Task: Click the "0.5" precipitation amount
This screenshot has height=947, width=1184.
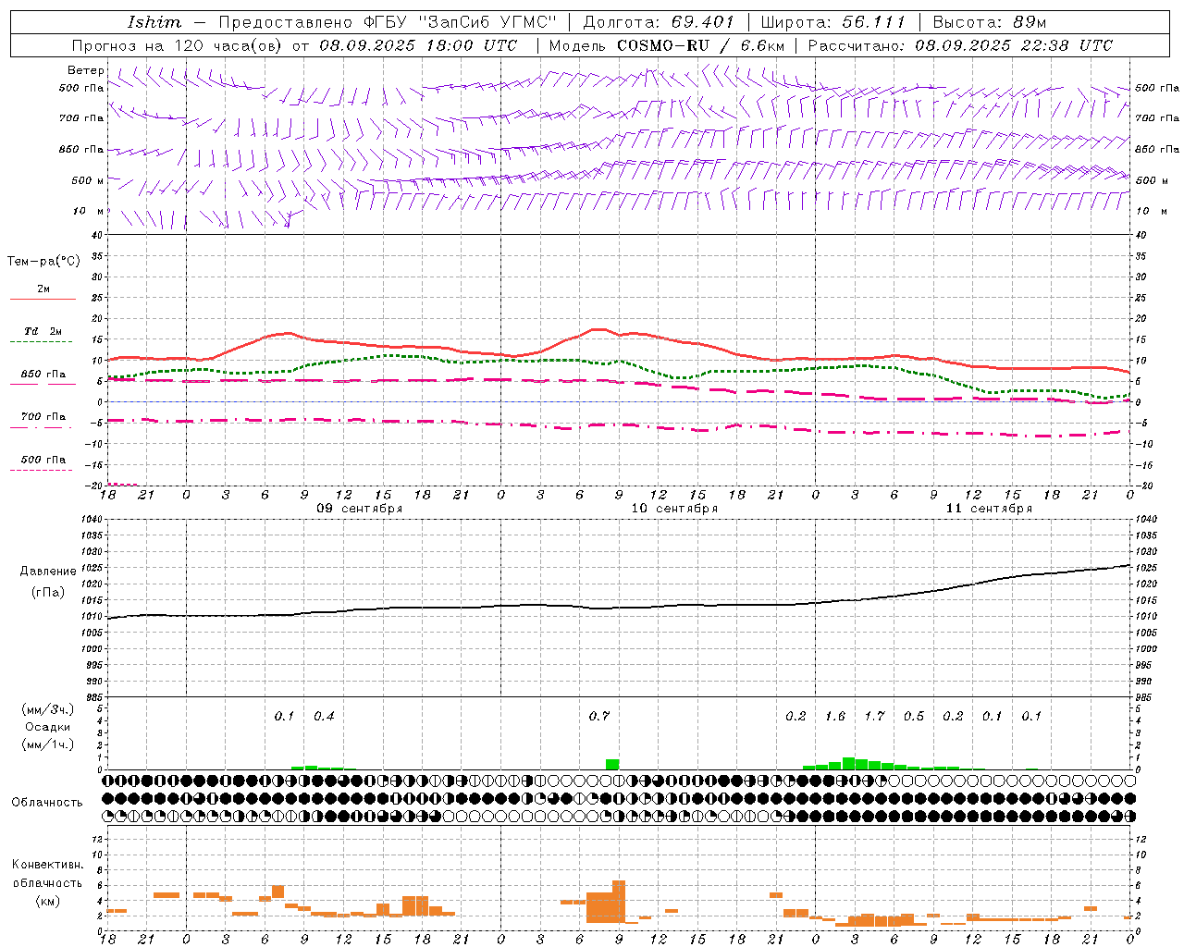Action: (x=914, y=717)
